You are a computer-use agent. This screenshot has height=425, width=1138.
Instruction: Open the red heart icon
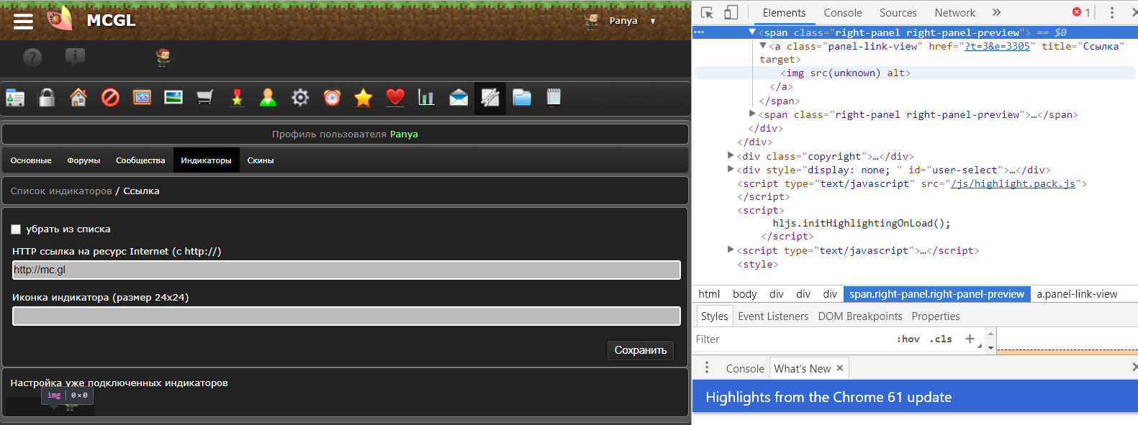tap(395, 98)
